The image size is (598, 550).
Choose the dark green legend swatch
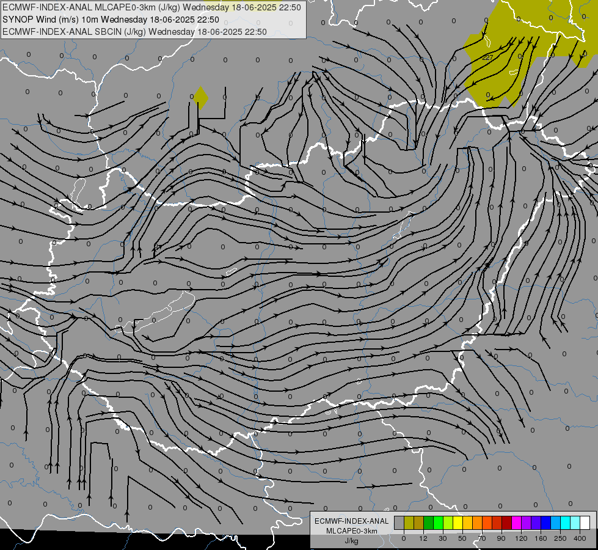click(429, 522)
